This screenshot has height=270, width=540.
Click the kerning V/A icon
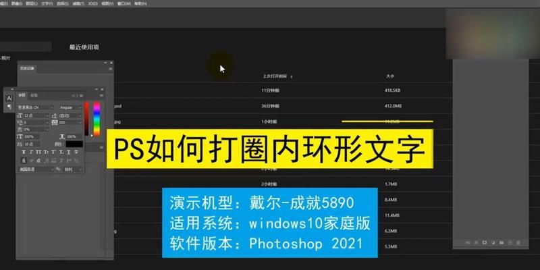[20, 122]
